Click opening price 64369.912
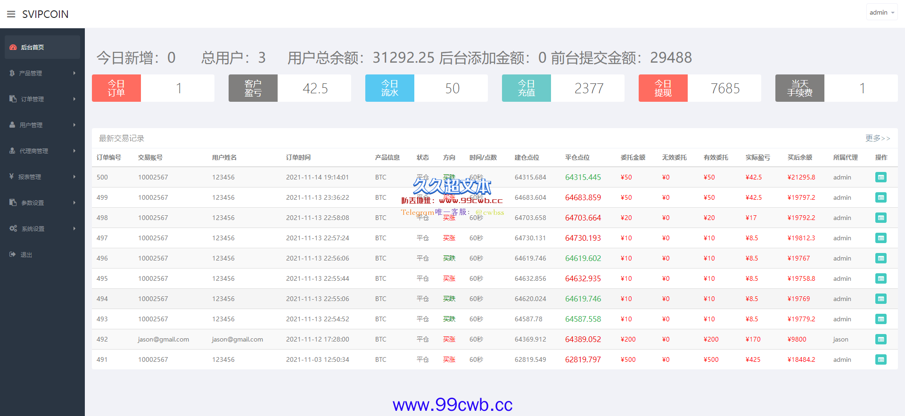The height and width of the screenshot is (416, 905). (530, 339)
